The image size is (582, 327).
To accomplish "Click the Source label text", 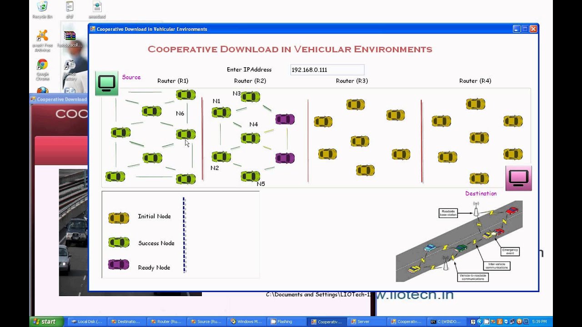I will click(x=131, y=77).
